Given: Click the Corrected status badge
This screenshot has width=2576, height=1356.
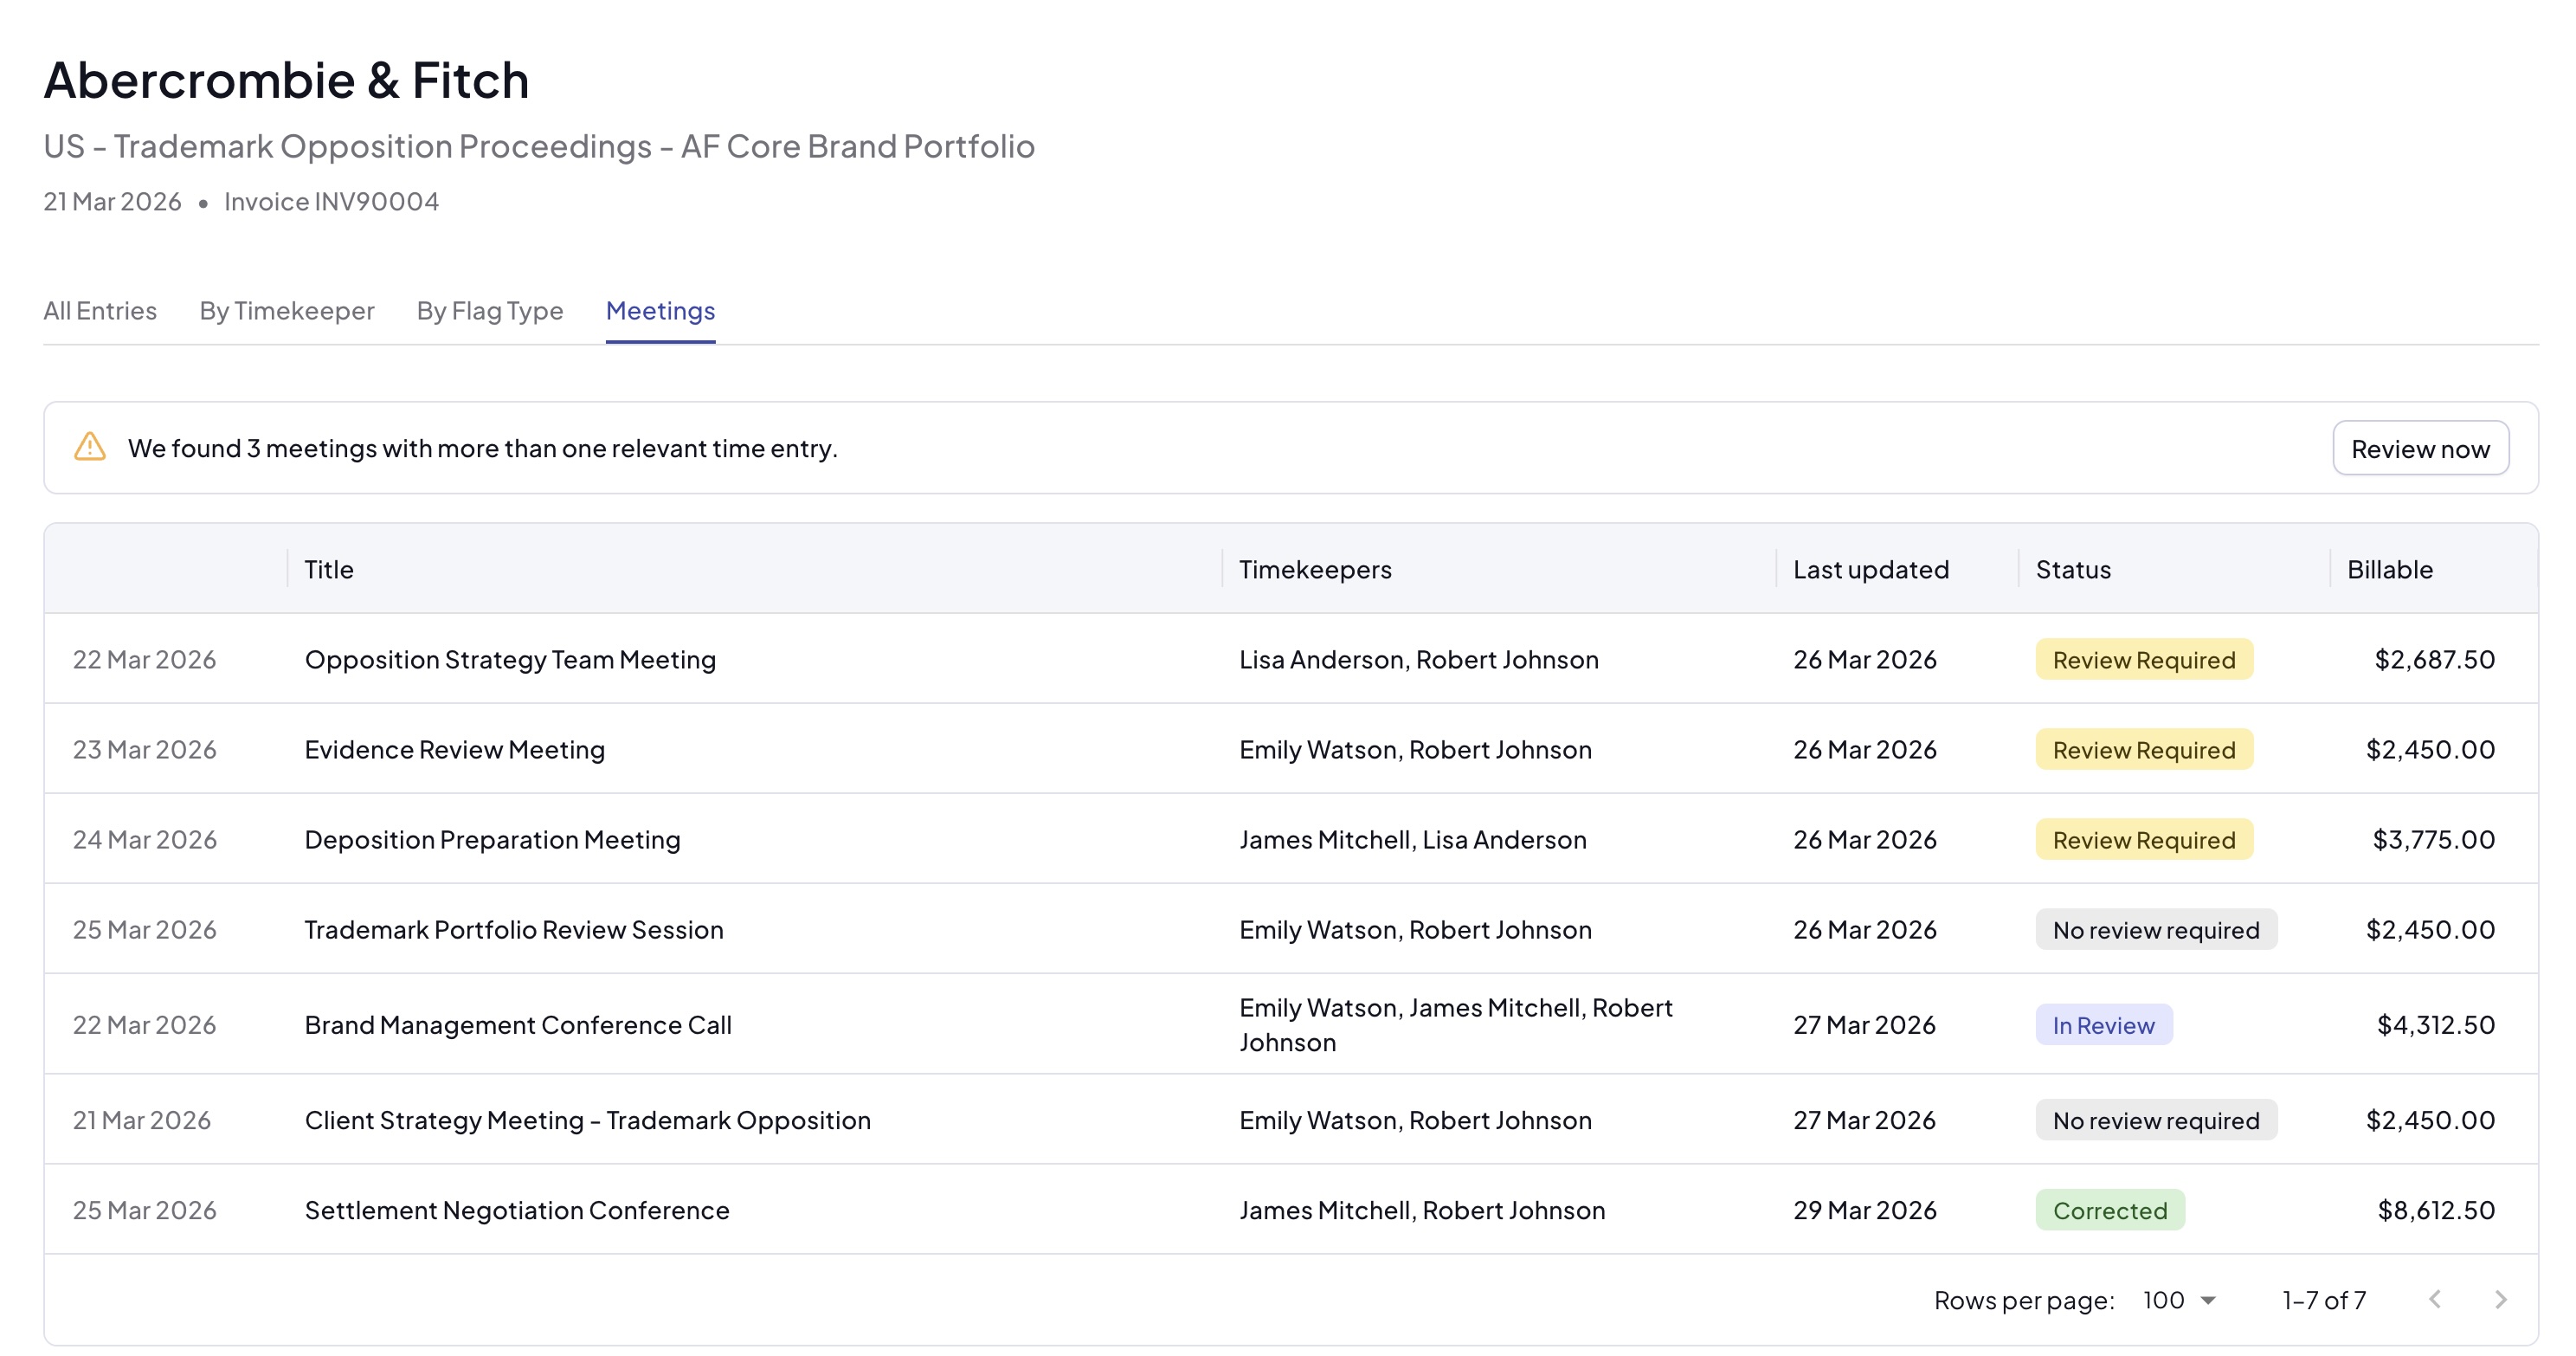Looking at the screenshot, I should pos(2110,1210).
